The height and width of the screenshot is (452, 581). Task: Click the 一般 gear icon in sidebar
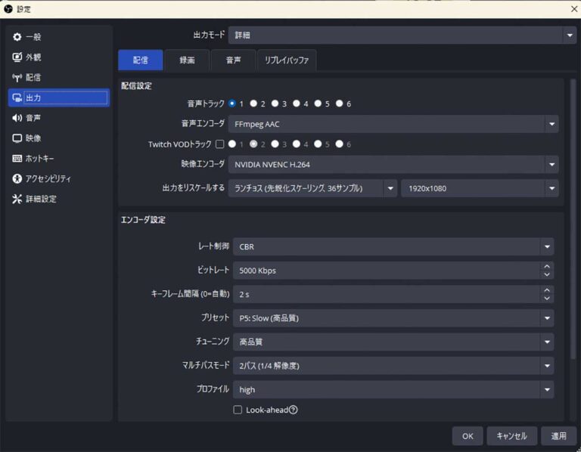tap(17, 37)
